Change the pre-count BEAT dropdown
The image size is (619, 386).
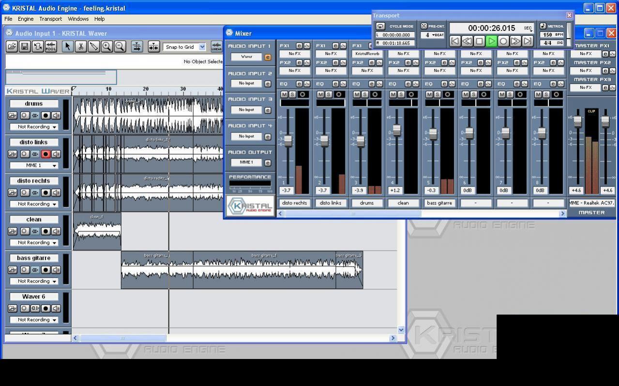pyautogui.click(x=432, y=35)
